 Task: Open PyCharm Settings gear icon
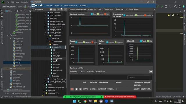(180, 7)
